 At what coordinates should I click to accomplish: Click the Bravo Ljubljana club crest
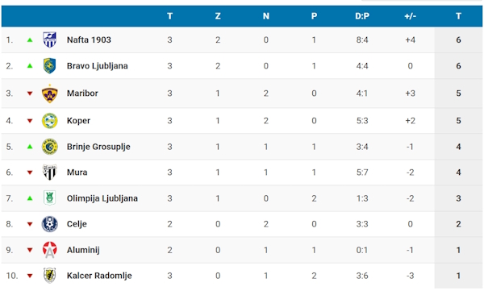49,66
